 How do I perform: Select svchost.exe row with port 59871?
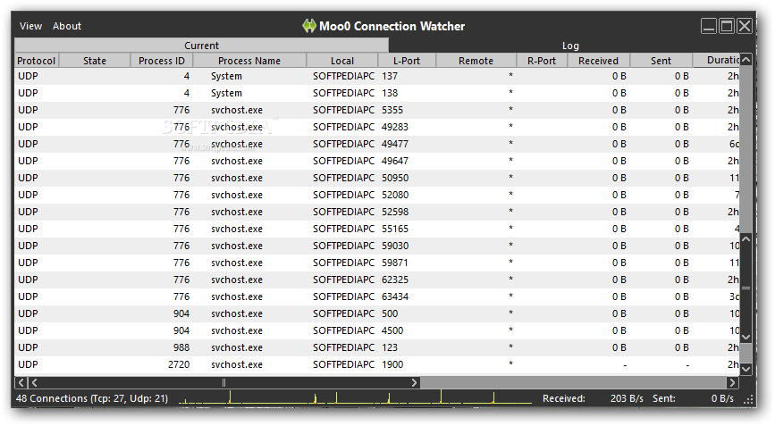coord(377,263)
